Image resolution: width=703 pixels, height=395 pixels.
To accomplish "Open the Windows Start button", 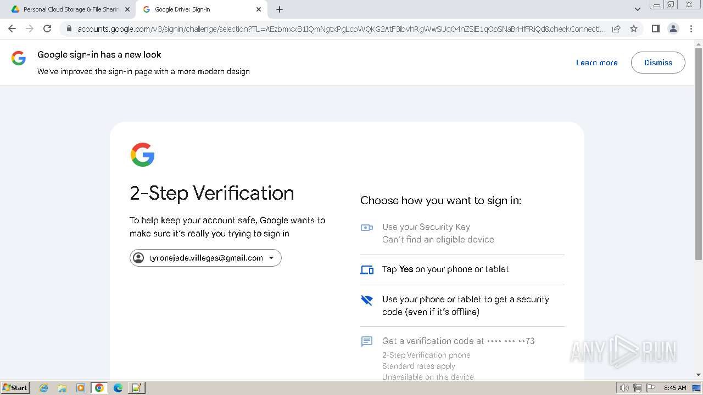I will point(15,387).
